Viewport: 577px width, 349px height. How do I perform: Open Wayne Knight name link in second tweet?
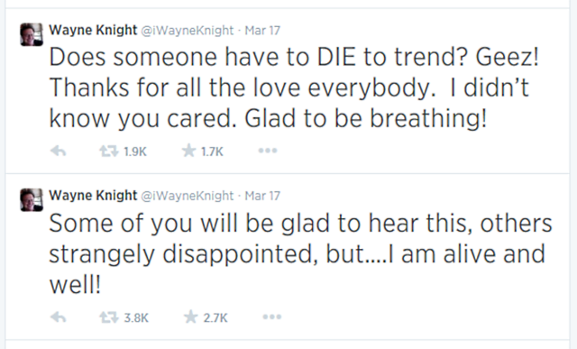[x=93, y=196]
